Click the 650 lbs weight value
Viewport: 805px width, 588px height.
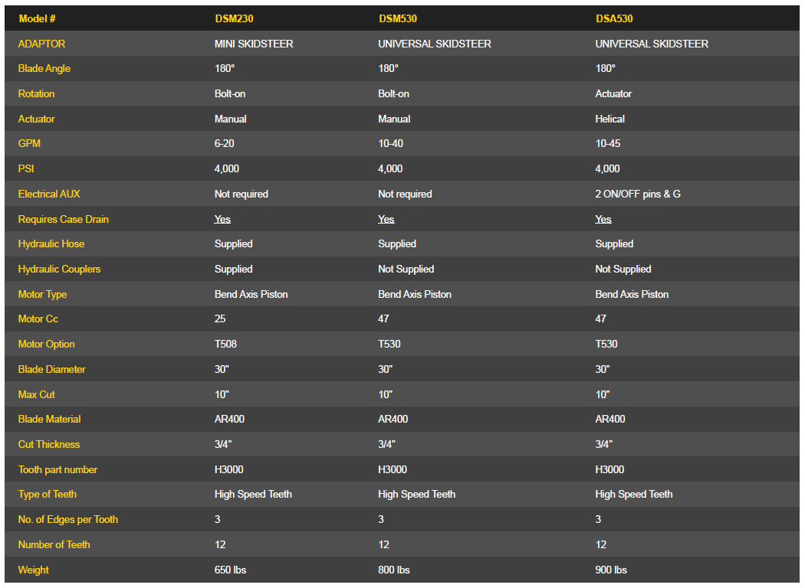click(x=230, y=570)
